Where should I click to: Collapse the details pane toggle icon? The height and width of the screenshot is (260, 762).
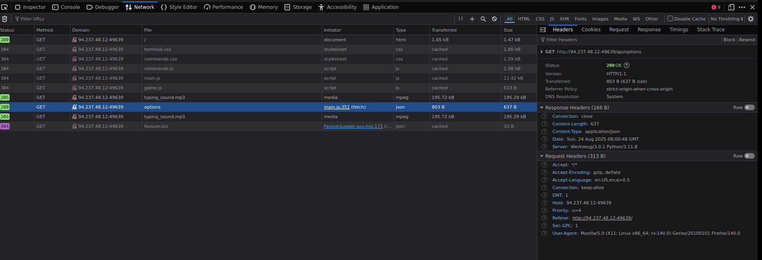click(543, 30)
